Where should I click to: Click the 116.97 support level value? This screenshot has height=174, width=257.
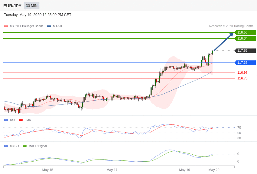[x=242, y=72]
